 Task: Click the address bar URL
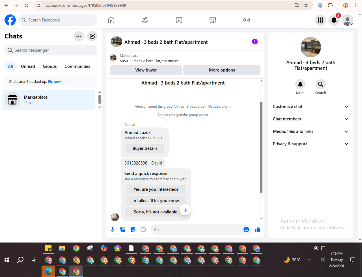pos(85,5)
